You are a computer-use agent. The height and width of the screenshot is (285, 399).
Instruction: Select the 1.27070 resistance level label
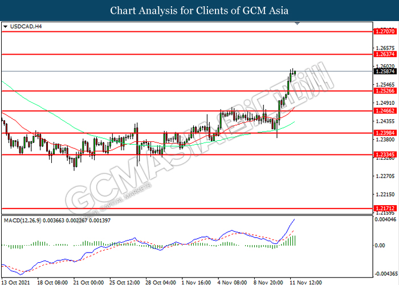(x=385, y=31)
